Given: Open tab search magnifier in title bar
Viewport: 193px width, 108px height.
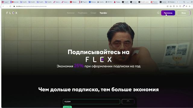Looking at the screenshot, I should [184, 2].
